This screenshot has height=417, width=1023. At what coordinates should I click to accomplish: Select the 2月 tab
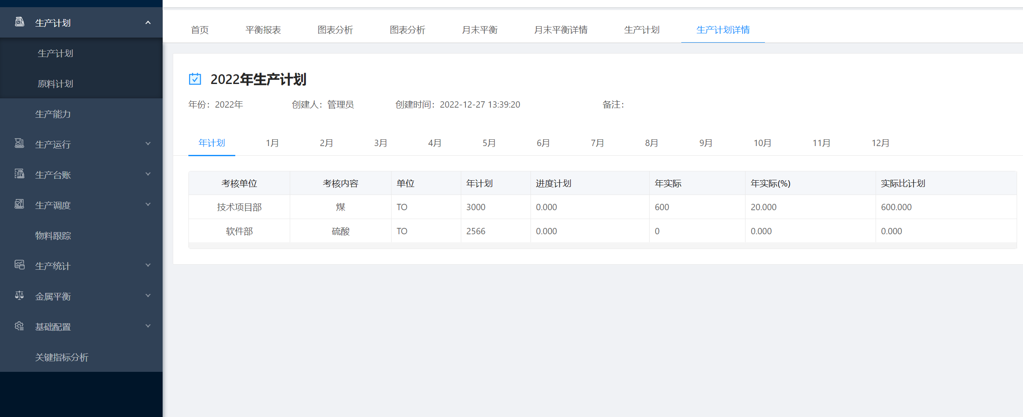326,143
